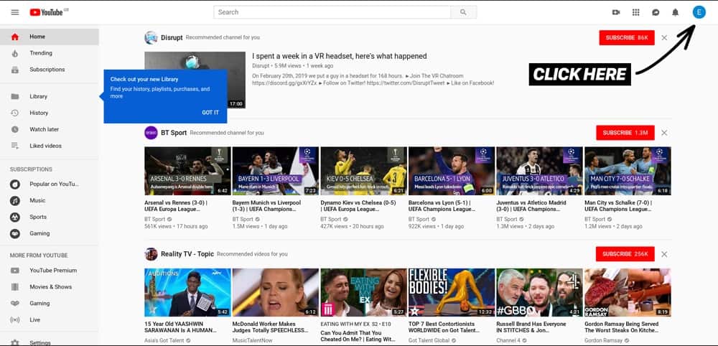Select Home in the sidebar
This screenshot has height=346, width=718.
tap(50, 37)
